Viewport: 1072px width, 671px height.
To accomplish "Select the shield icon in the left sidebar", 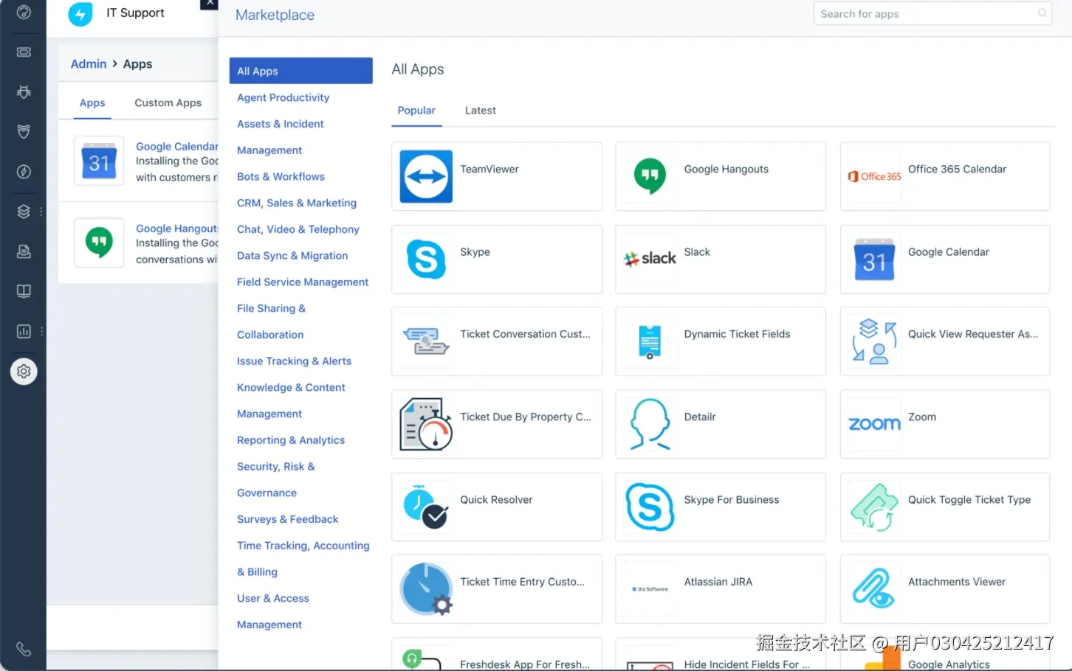I will (24, 131).
